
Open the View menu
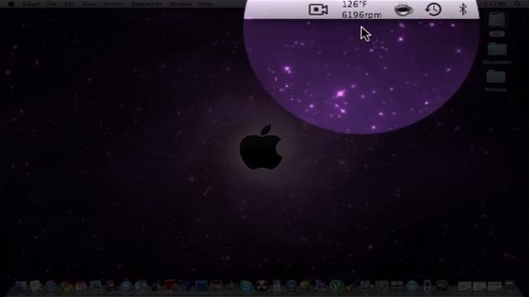[x=89, y=4]
